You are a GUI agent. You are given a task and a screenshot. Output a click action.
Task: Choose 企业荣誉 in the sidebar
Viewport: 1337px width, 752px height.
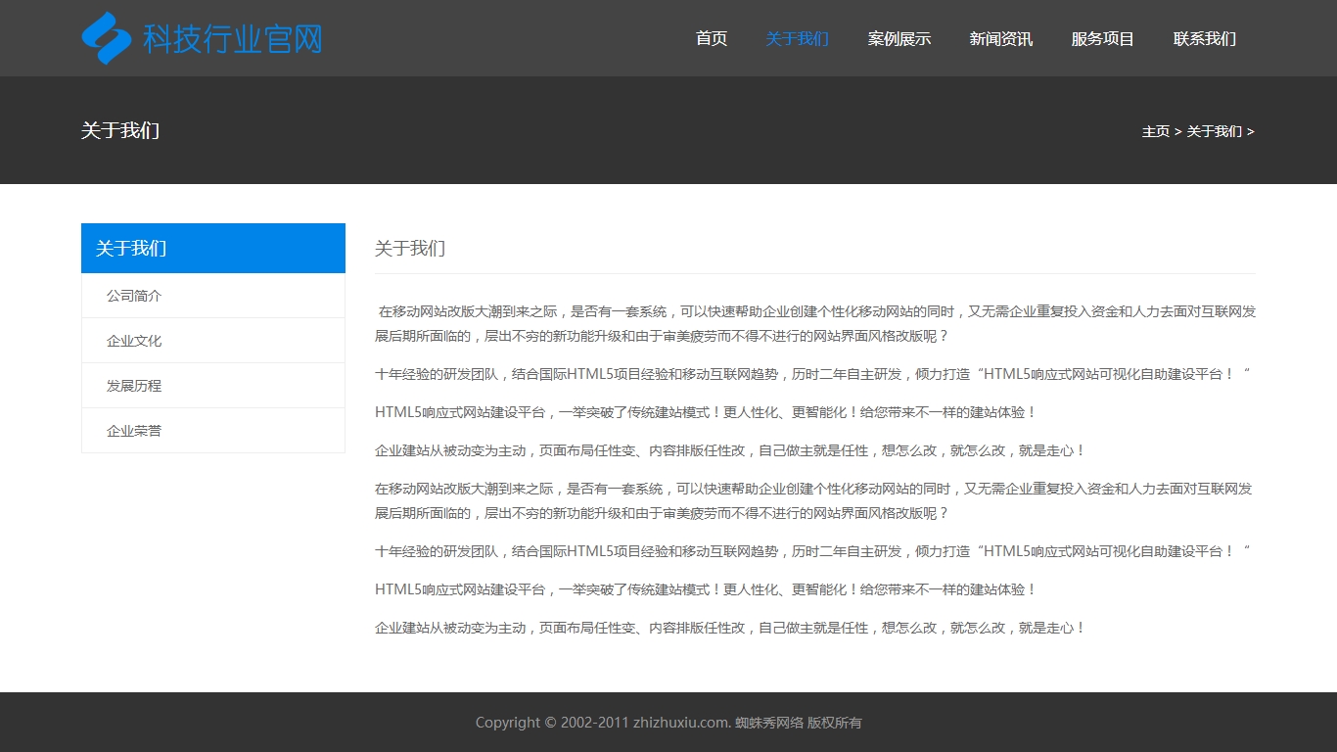(134, 431)
